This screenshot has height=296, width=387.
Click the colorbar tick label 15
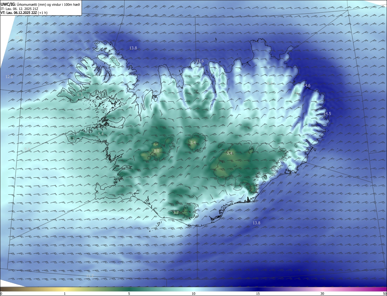258,294
